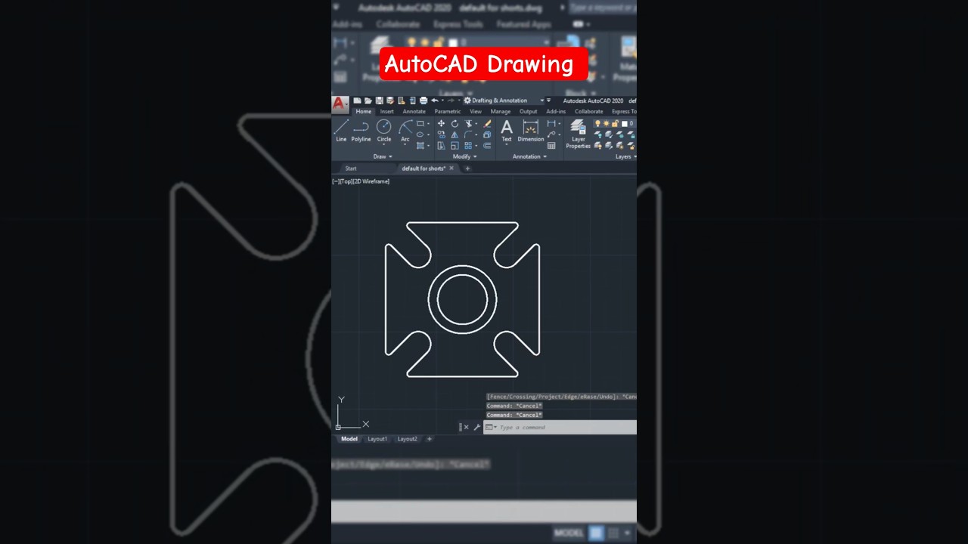Close the default for shorts tab
Viewport: 968px width, 544px height.
tap(451, 168)
